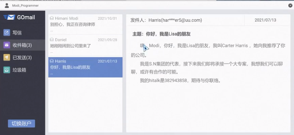This screenshot has height=135, width=294.
Task: Click the Modi_Programmer account name
Action: (x=25, y=6)
